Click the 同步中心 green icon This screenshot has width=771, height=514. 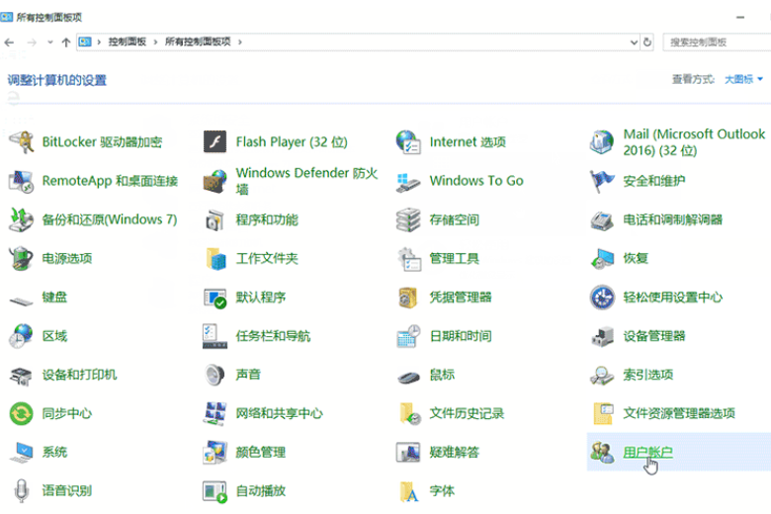point(21,413)
